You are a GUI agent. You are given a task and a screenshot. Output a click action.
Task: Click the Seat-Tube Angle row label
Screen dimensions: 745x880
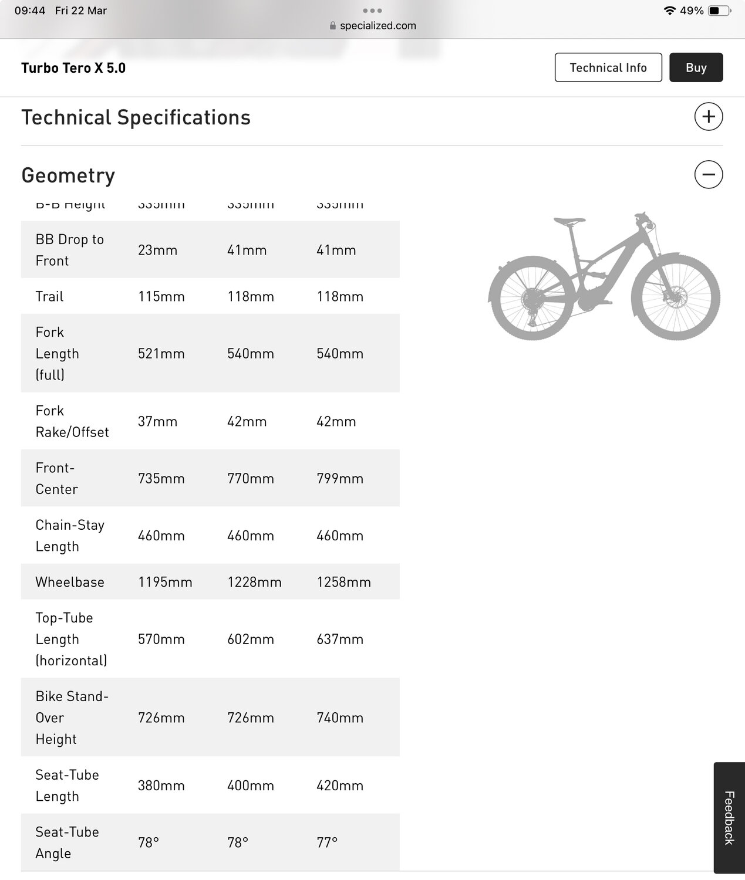pyautogui.click(x=67, y=842)
